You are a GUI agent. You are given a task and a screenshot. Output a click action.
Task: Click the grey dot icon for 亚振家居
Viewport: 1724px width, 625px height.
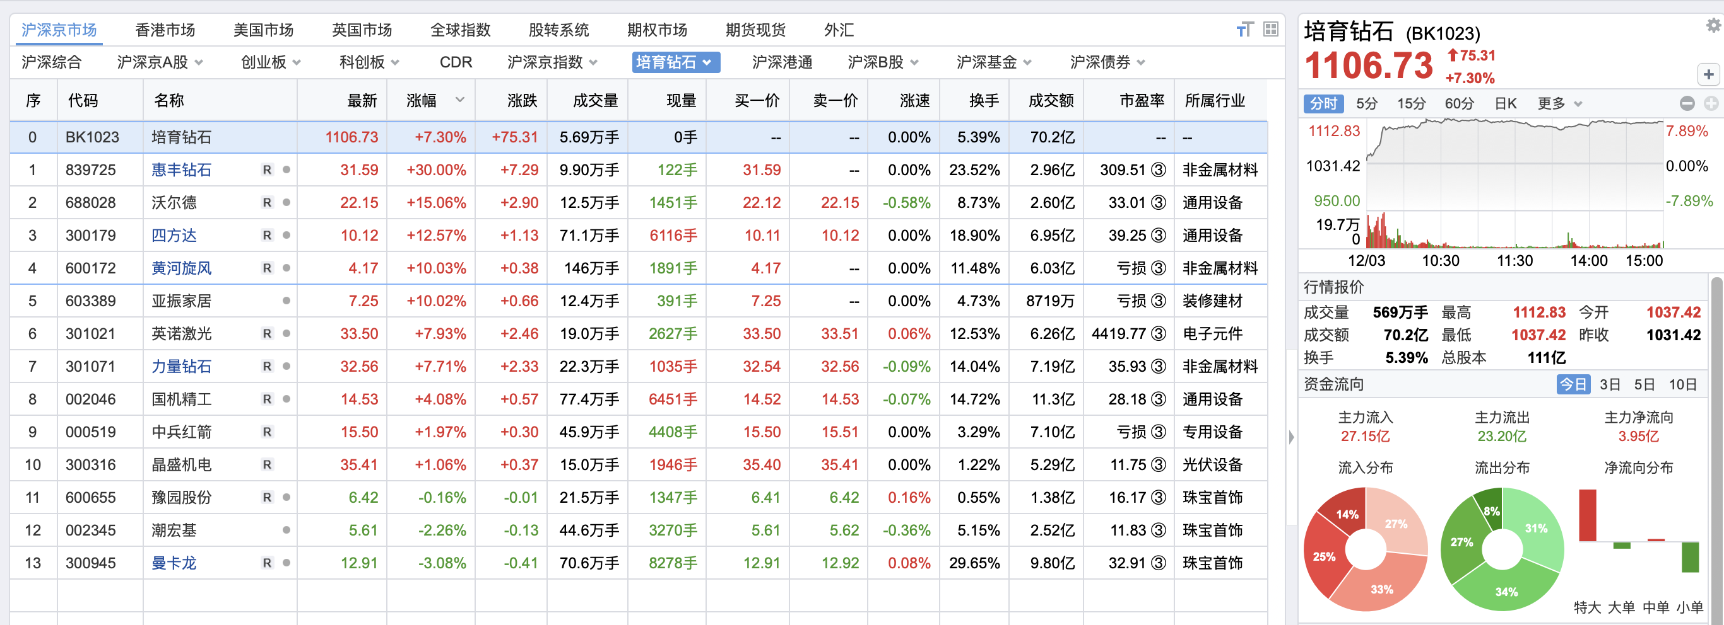(286, 301)
